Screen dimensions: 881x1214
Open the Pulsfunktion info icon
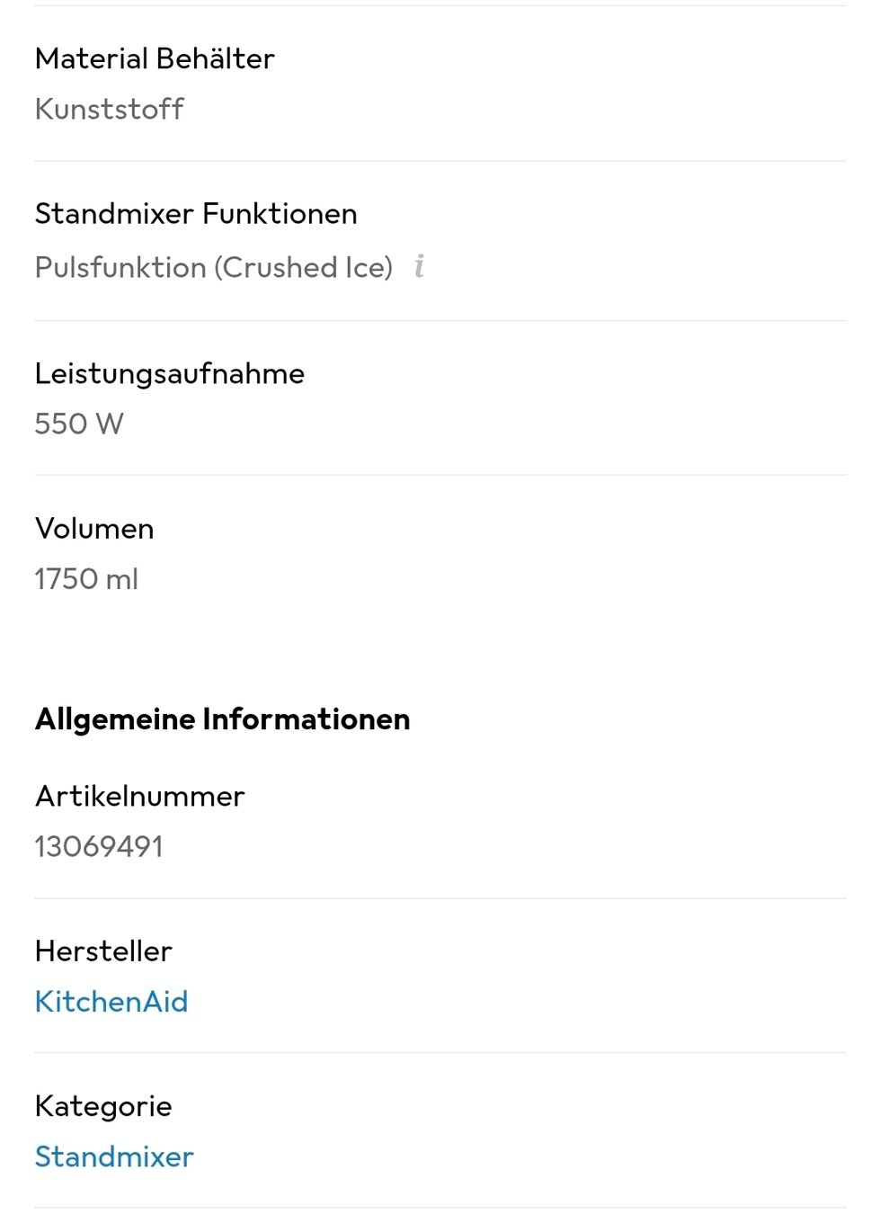click(x=419, y=266)
